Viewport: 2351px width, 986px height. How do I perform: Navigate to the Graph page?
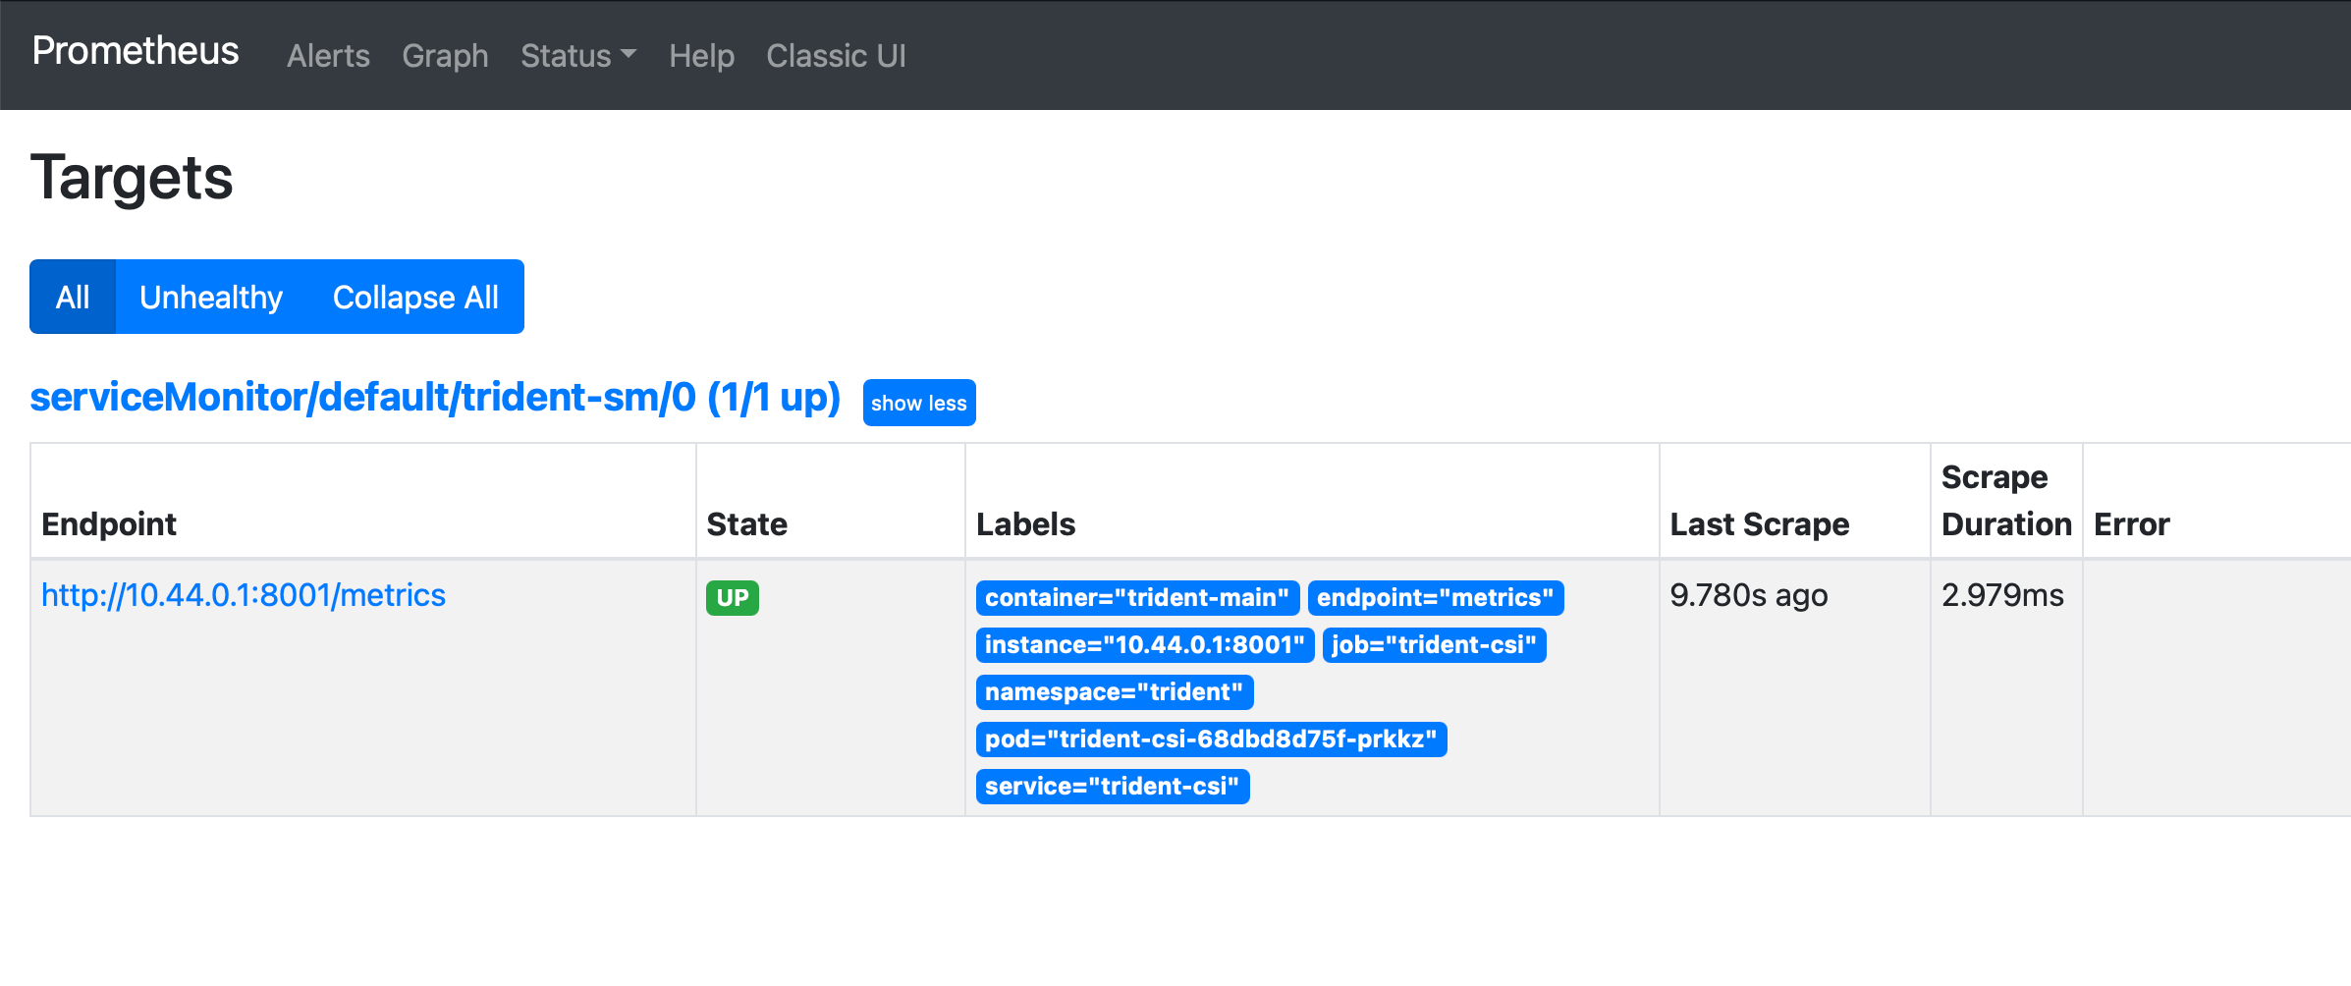coord(445,56)
